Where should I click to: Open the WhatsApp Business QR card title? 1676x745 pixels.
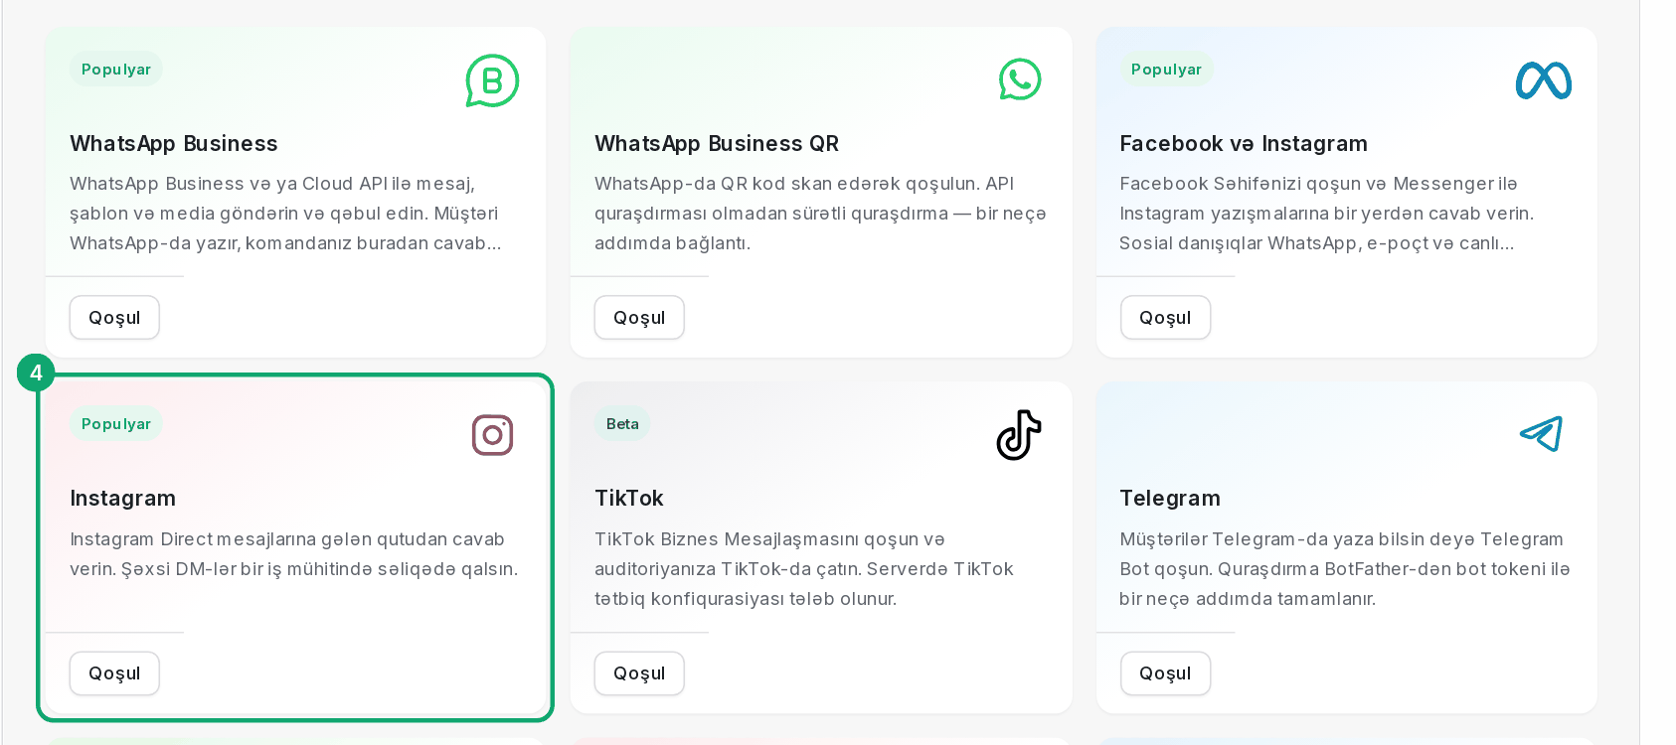tap(717, 143)
